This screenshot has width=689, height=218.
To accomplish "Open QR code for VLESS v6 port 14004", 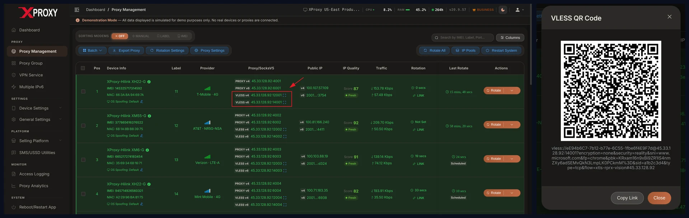I will coord(285,205).
